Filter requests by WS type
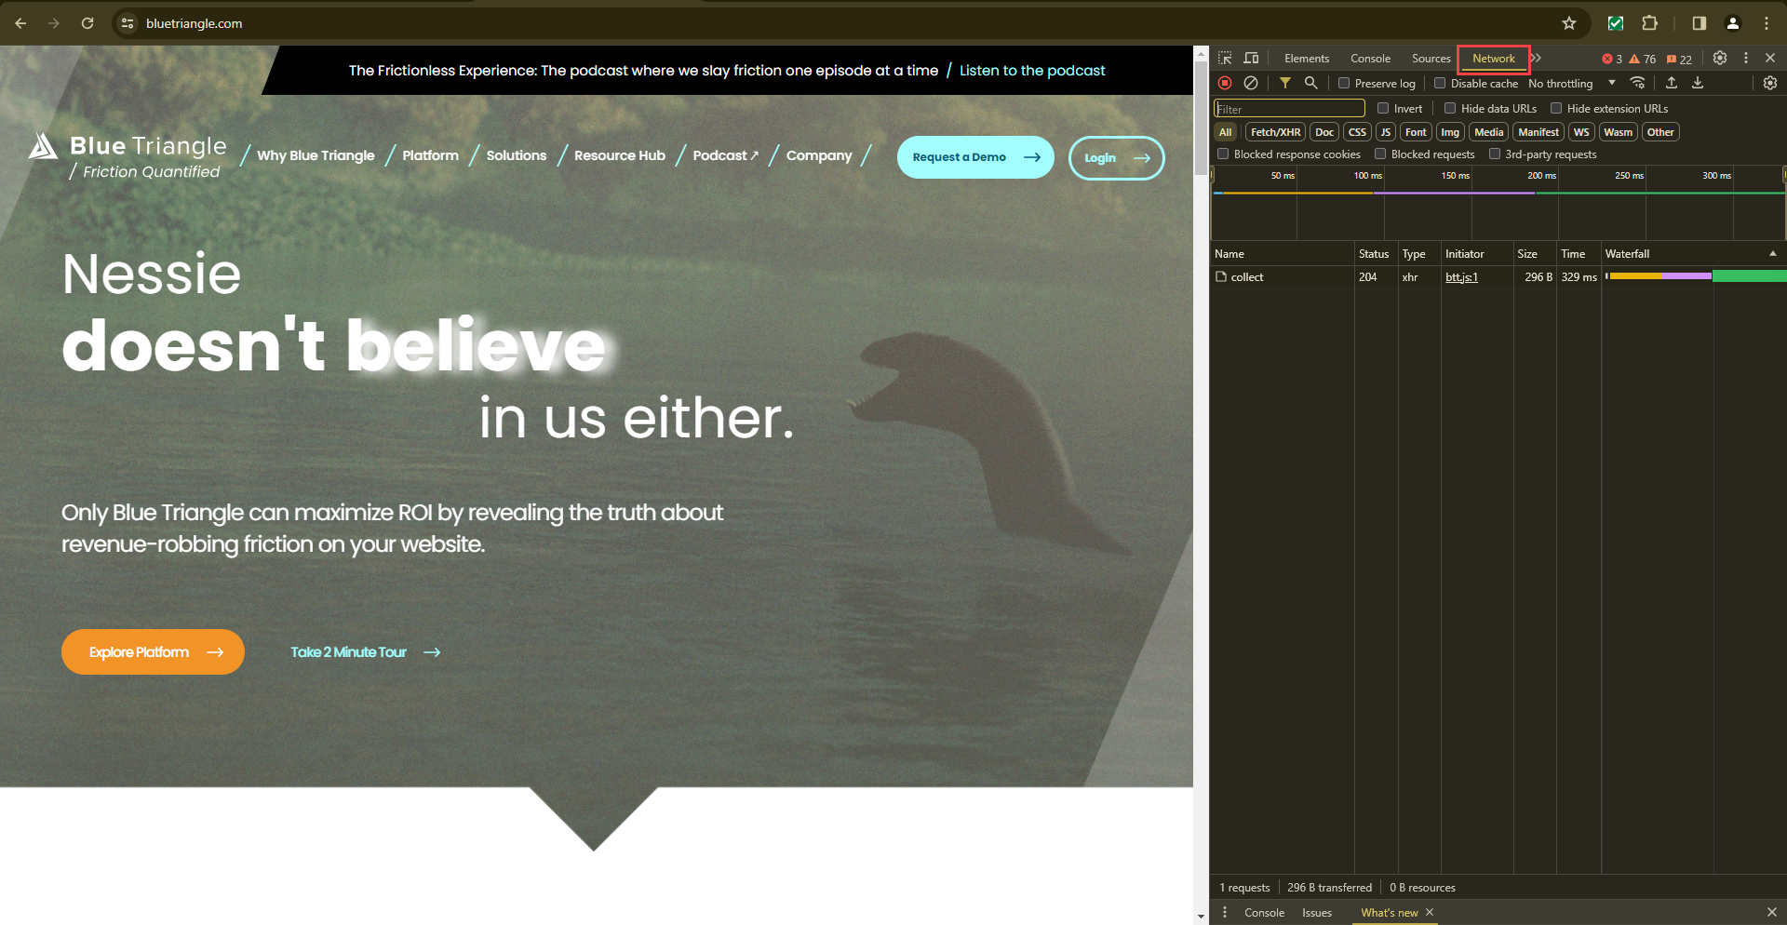This screenshot has width=1787, height=925. tap(1581, 132)
